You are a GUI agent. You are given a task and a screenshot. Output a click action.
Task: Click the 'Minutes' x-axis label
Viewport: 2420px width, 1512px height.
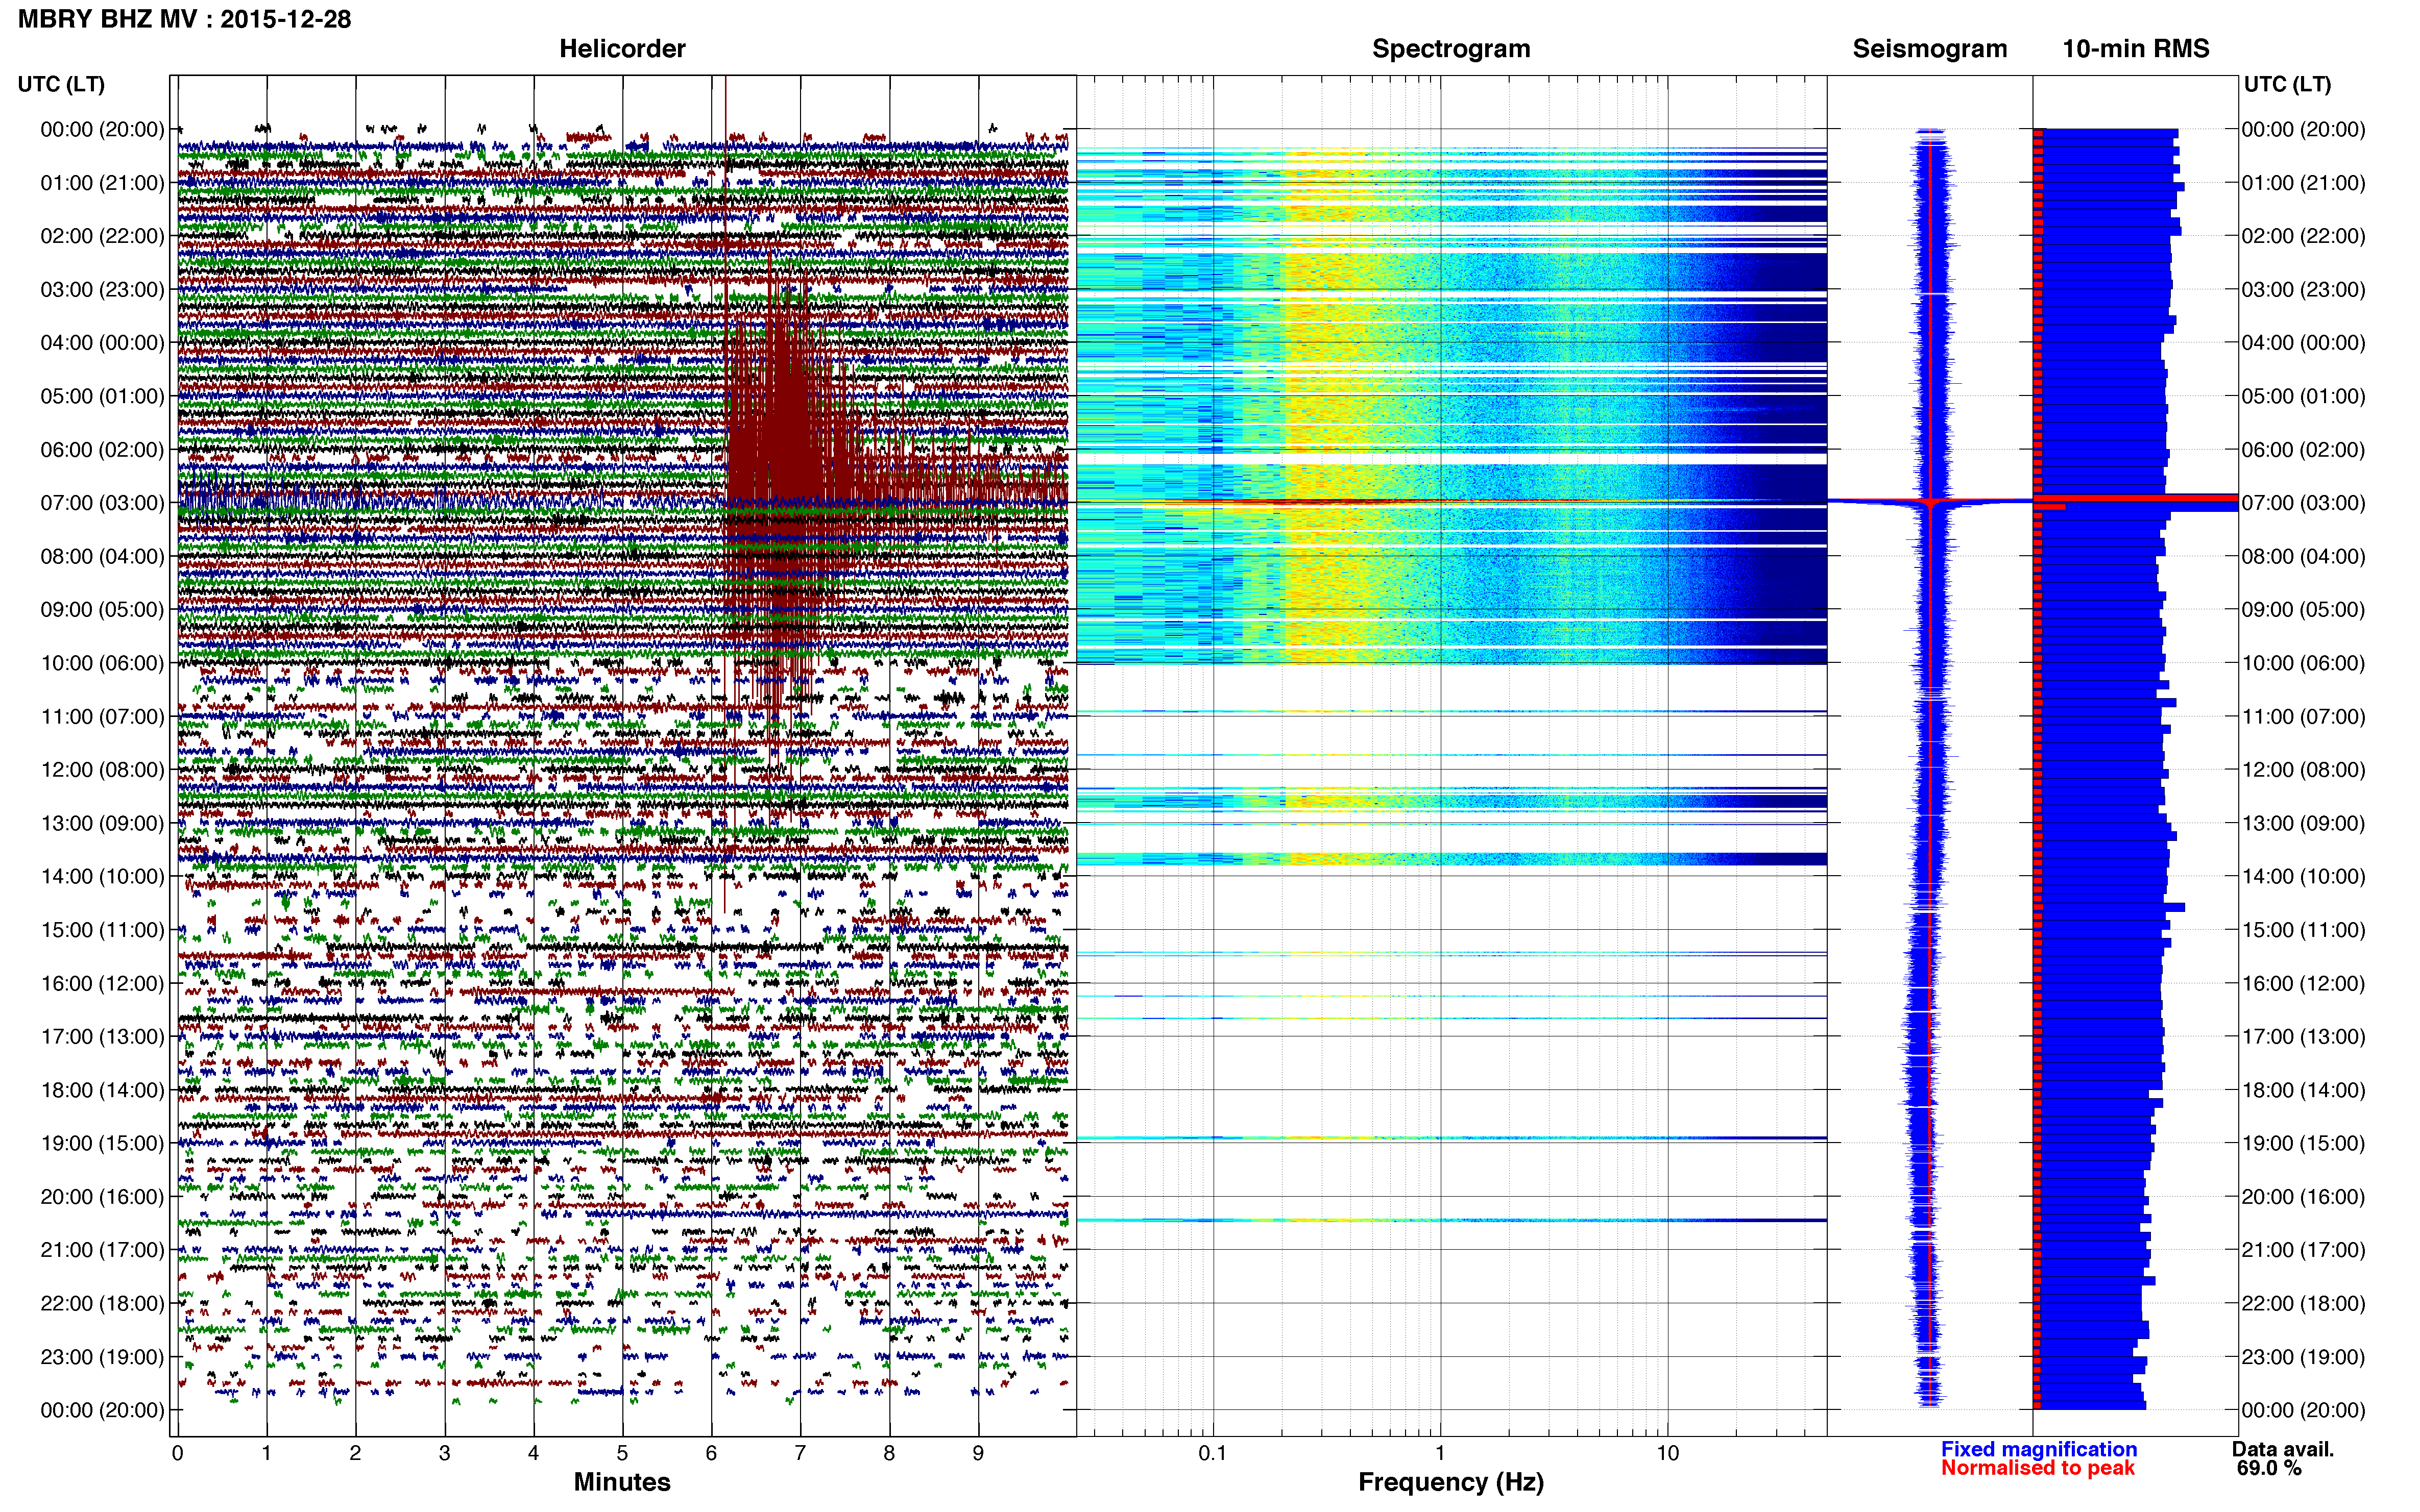[x=621, y=1482]
